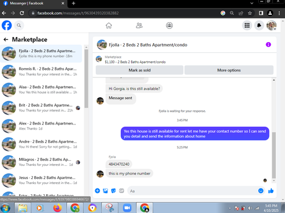
Task: Open the Facebook menu grid icon
Action: [247, 26]
